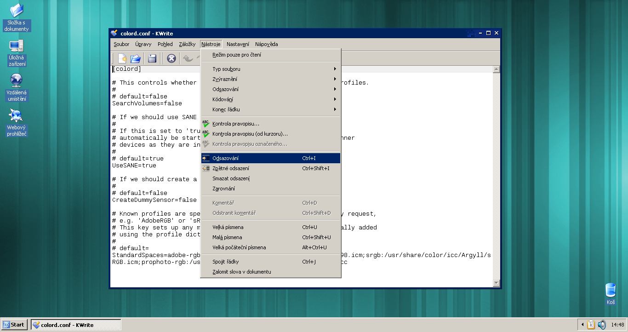Click the editor scrollbar down arrow

496,283
